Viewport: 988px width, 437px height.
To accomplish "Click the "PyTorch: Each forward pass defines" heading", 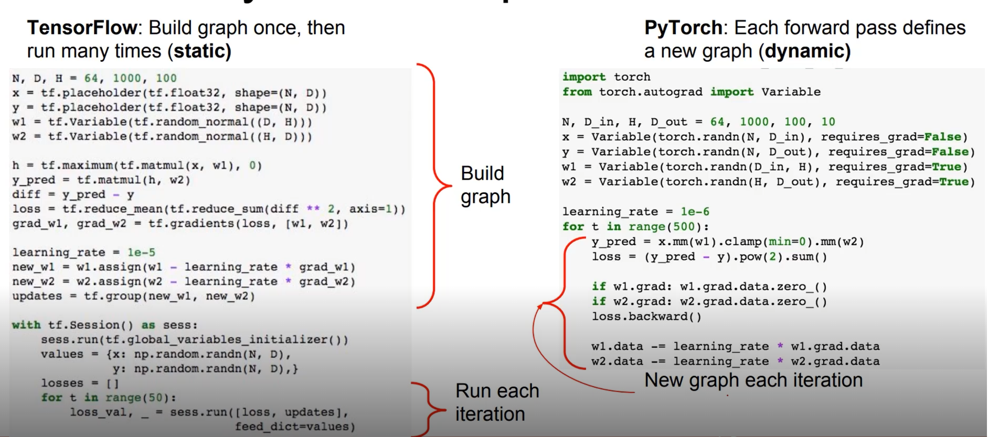I will pos(805,39).
